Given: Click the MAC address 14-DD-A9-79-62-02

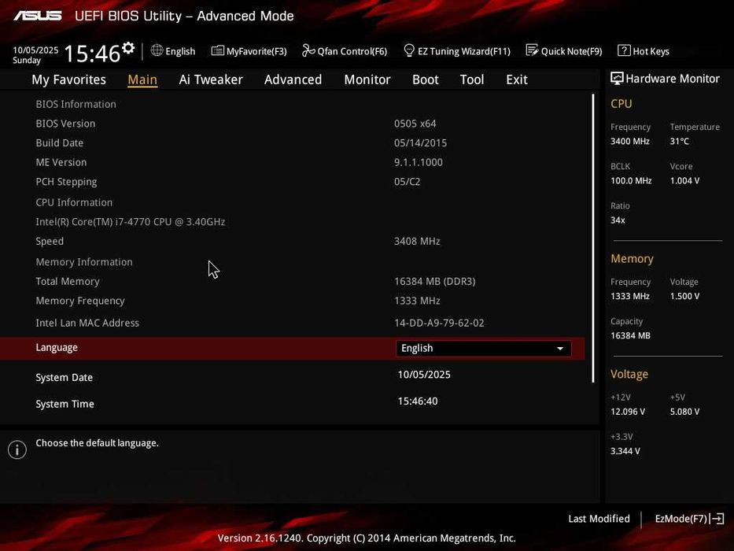Looking at the screenshot, I should click(439, 323).
